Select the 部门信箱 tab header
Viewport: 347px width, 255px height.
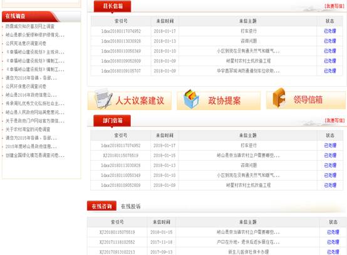tap(112, 121)
